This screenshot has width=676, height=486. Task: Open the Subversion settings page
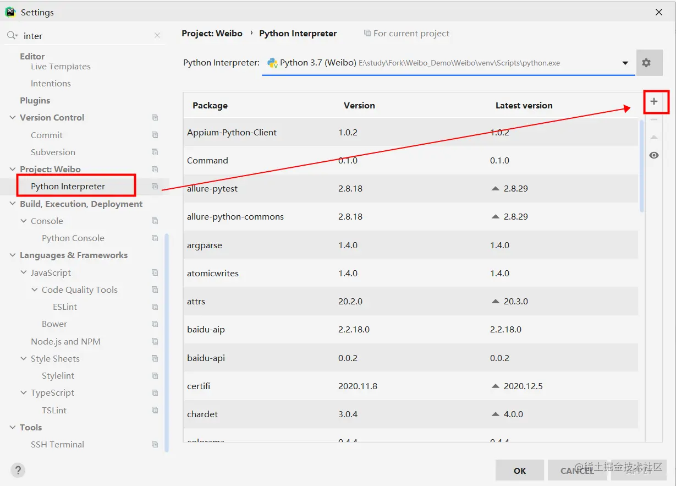click(x=53, y=152)
